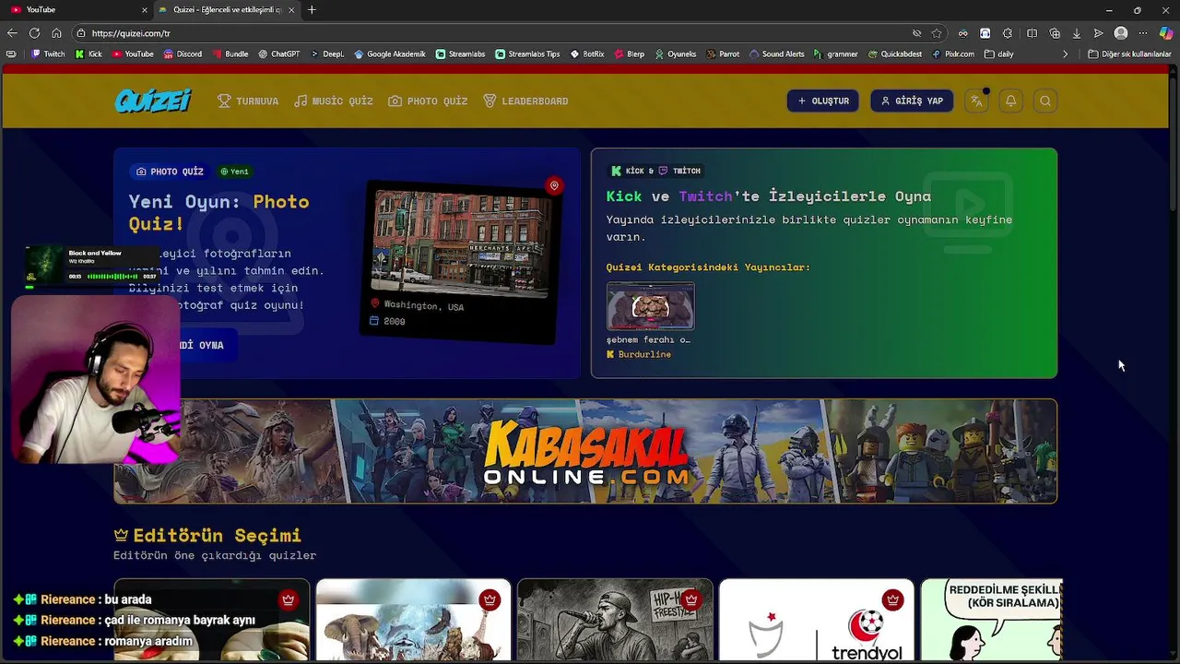Open the Discord bookmark
Viewport: 1180px width, 664px height.
(183, 54)
